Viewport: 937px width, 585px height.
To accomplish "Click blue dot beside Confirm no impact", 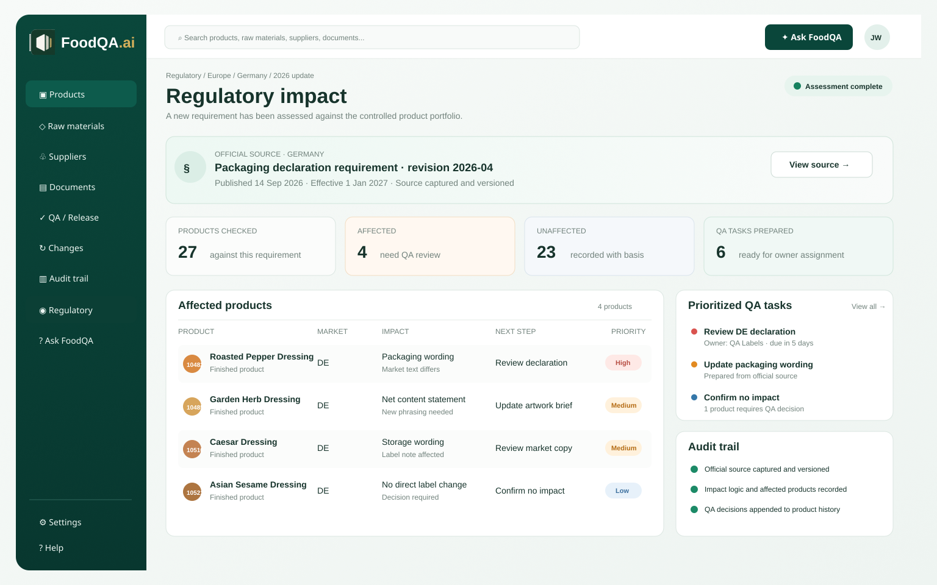I will tap(694, 397).
